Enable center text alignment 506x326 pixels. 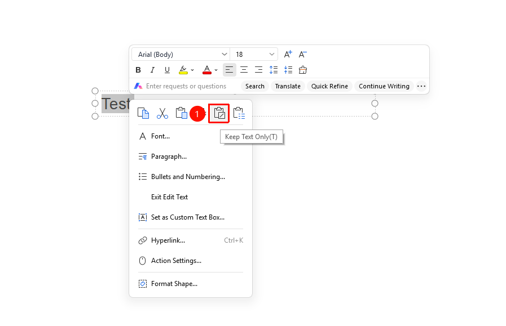(x=244, y=70)
